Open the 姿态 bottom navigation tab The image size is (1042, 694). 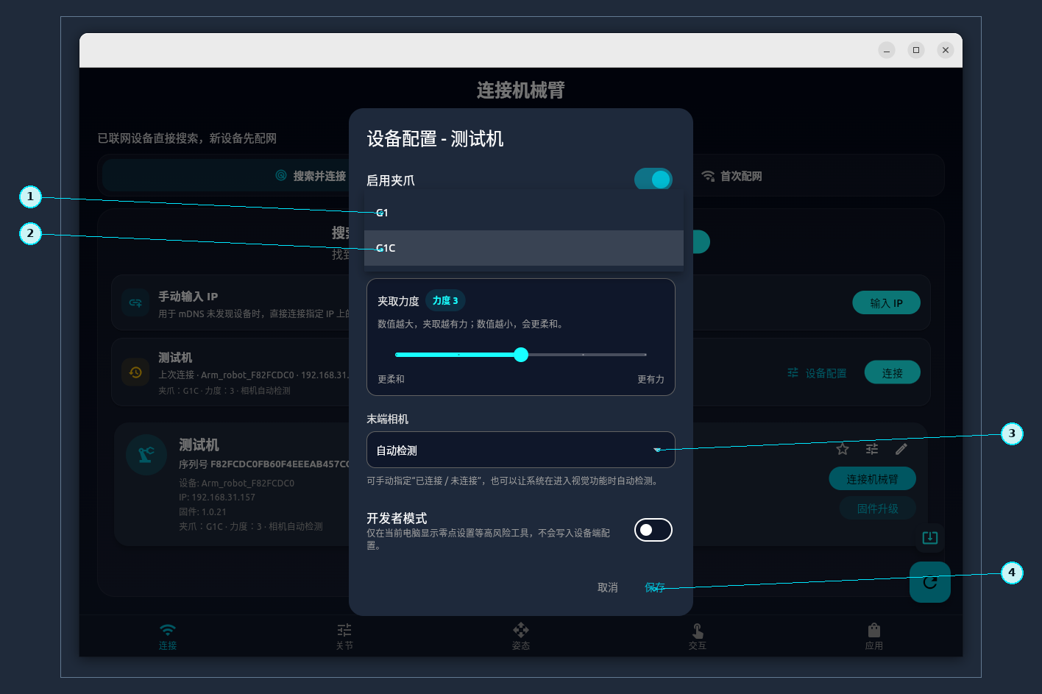click(x=521, y=637)
